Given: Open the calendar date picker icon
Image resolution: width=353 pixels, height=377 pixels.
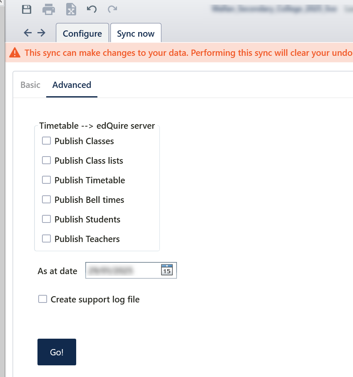Looking at the screenshot, I should (x=167, y=270).
